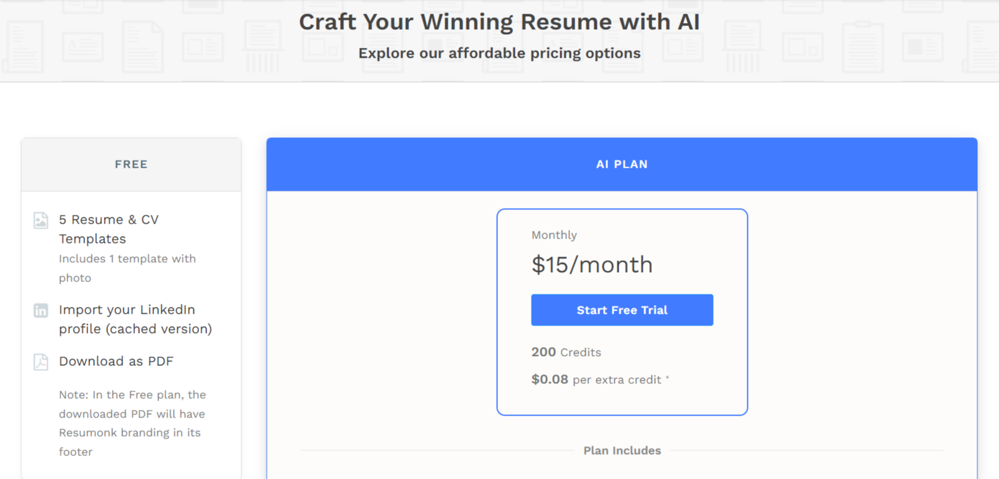Screen dimensions: 999x479
Task: Click the Monthly label in pricing card
Action: click(554, 235)
